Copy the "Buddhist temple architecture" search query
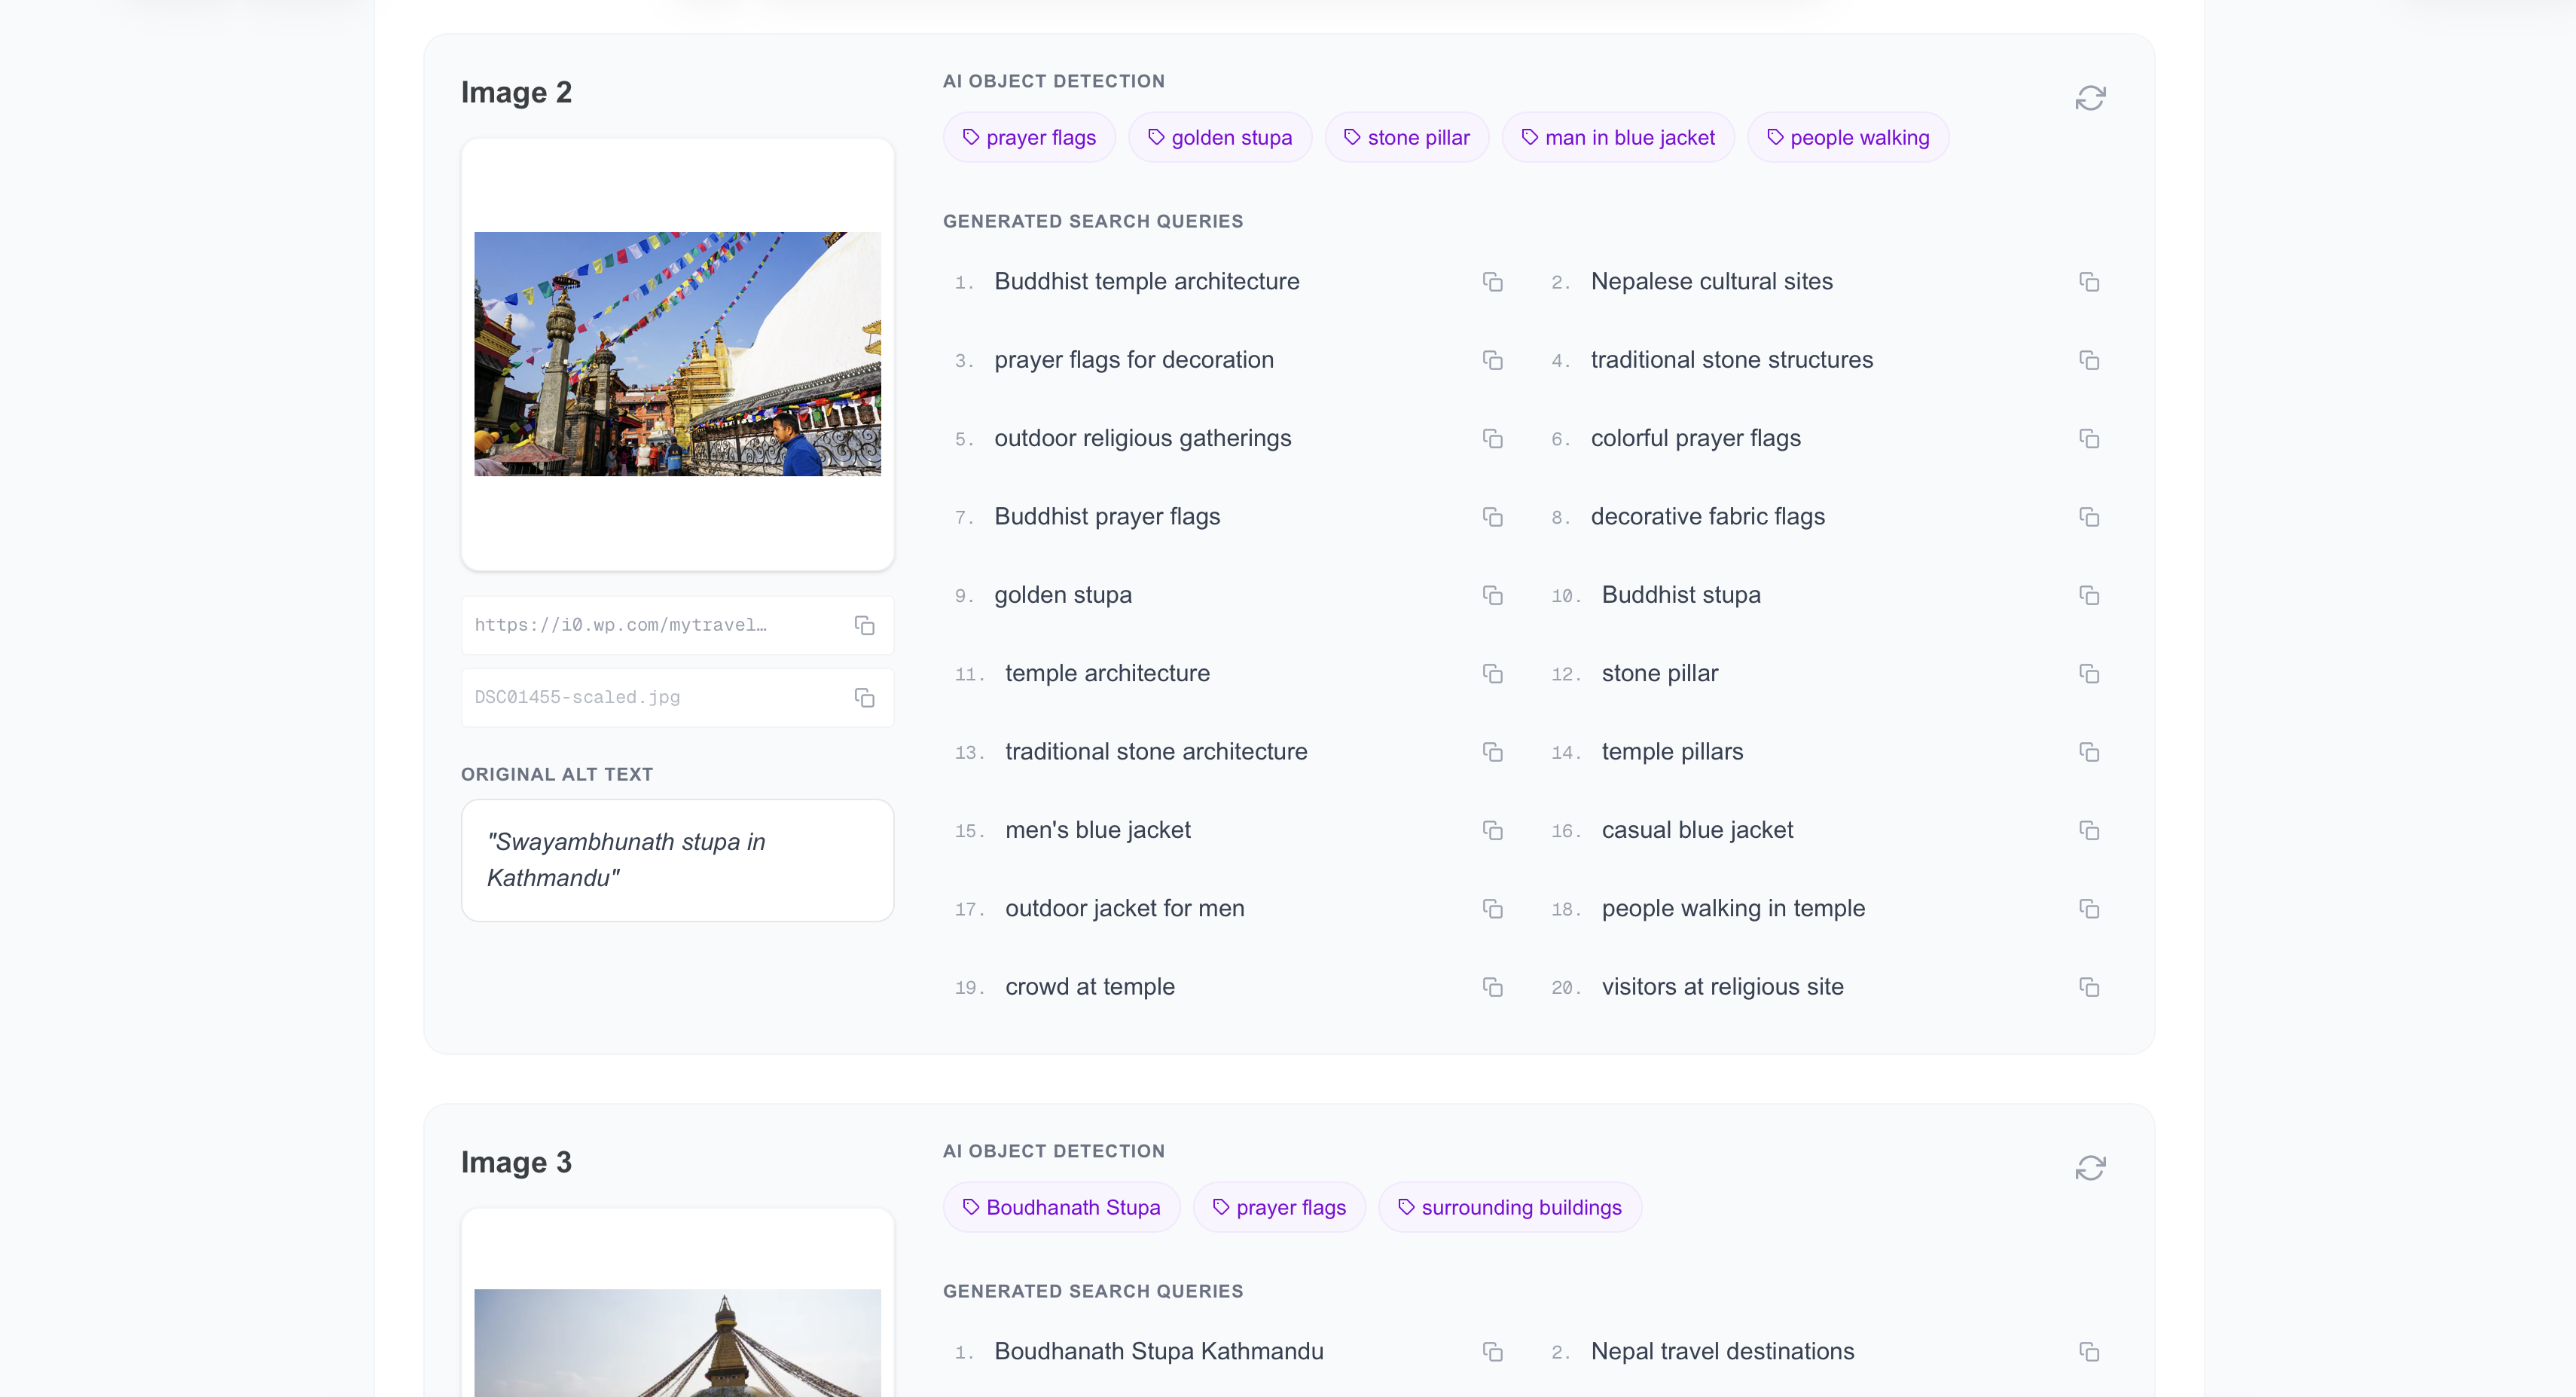 pyautogui.click(x=1492, y=283)
